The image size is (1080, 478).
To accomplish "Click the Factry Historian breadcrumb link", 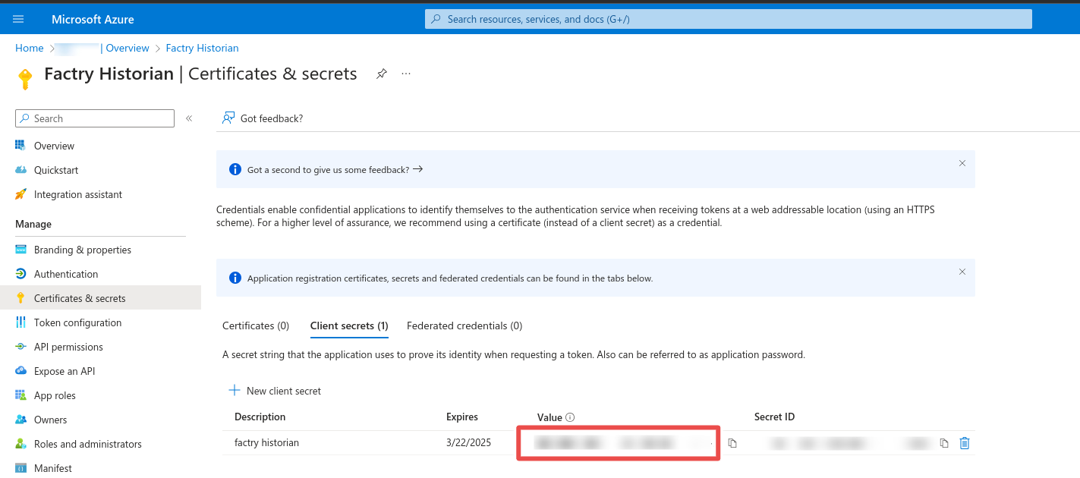I will pyautogui.click(x=202, y=48).
